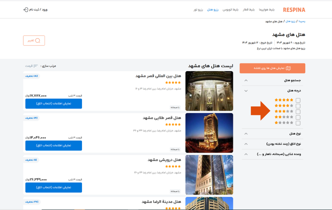Click the price sort icon
Screen dimensions: 332x210
pyautogui.click(x=35, y=66)
